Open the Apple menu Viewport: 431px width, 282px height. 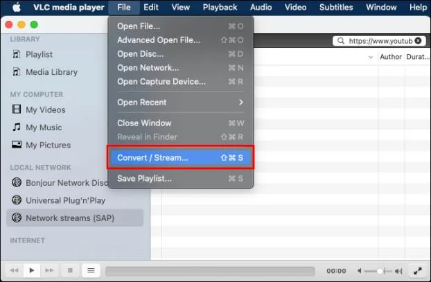(17, 7)
